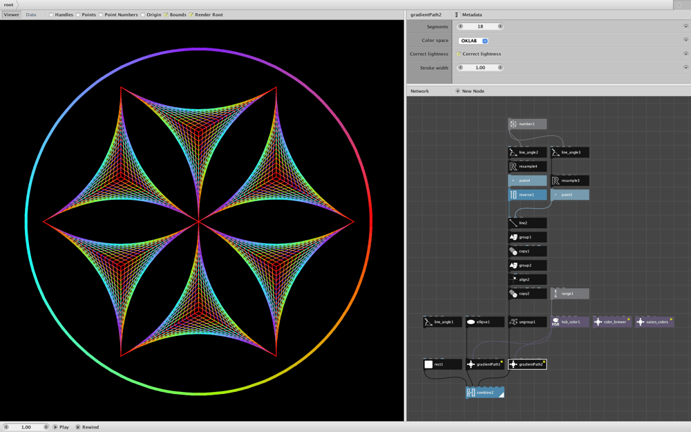Enable the Origin checkbox
This screenshot has height=432, width=691.
[143, 15]
